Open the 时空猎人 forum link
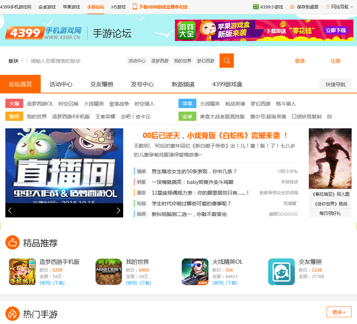This screenshot has height=324, width=357. coord(144,104)
